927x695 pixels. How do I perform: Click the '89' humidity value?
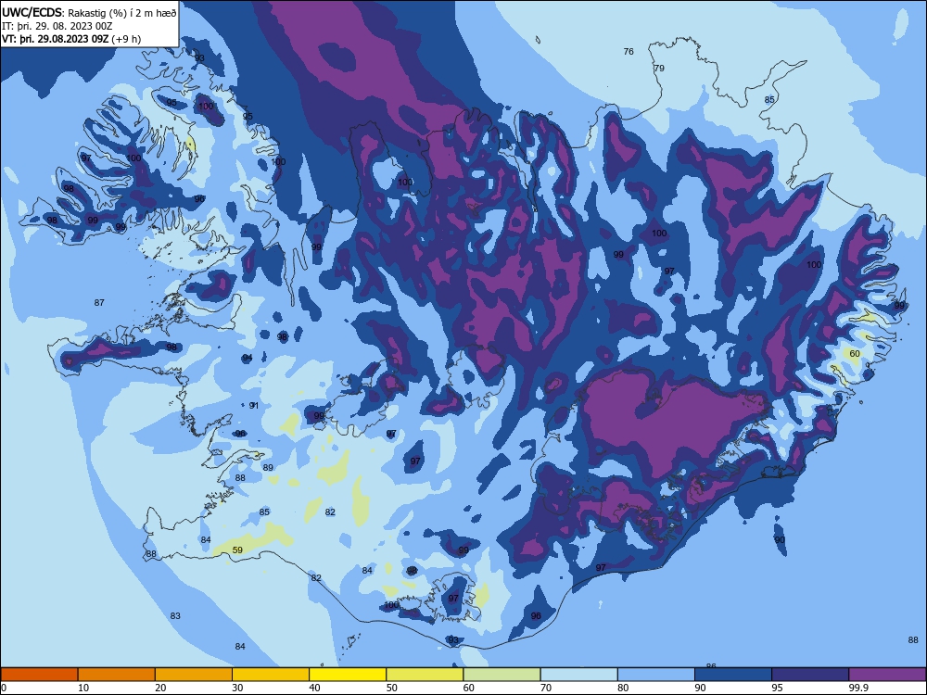(268, 467)
